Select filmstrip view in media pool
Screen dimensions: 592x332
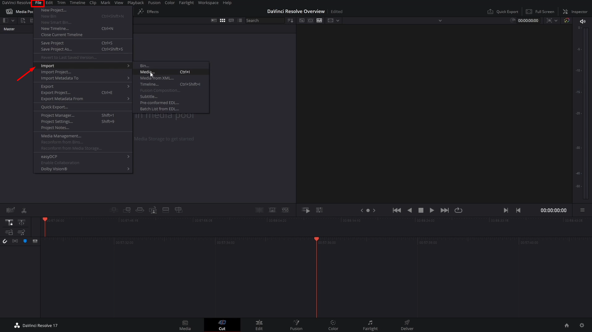231,20
